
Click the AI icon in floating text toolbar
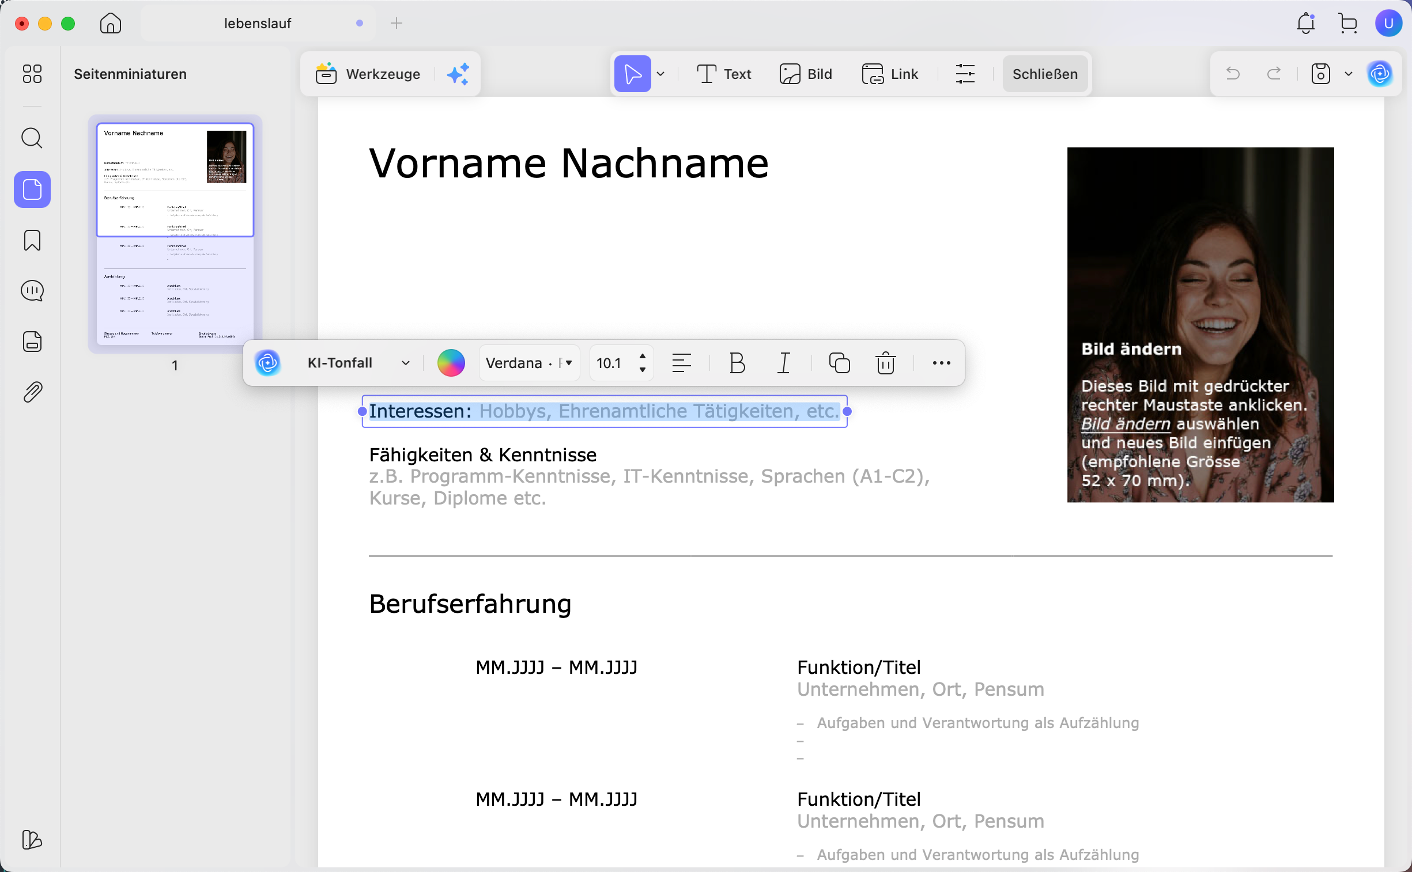268,363
